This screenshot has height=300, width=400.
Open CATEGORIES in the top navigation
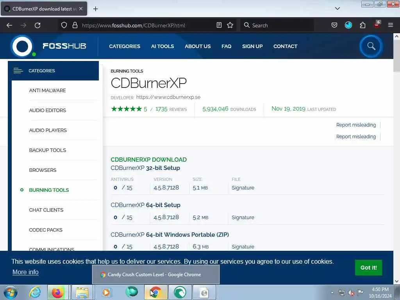click(125, 46)
